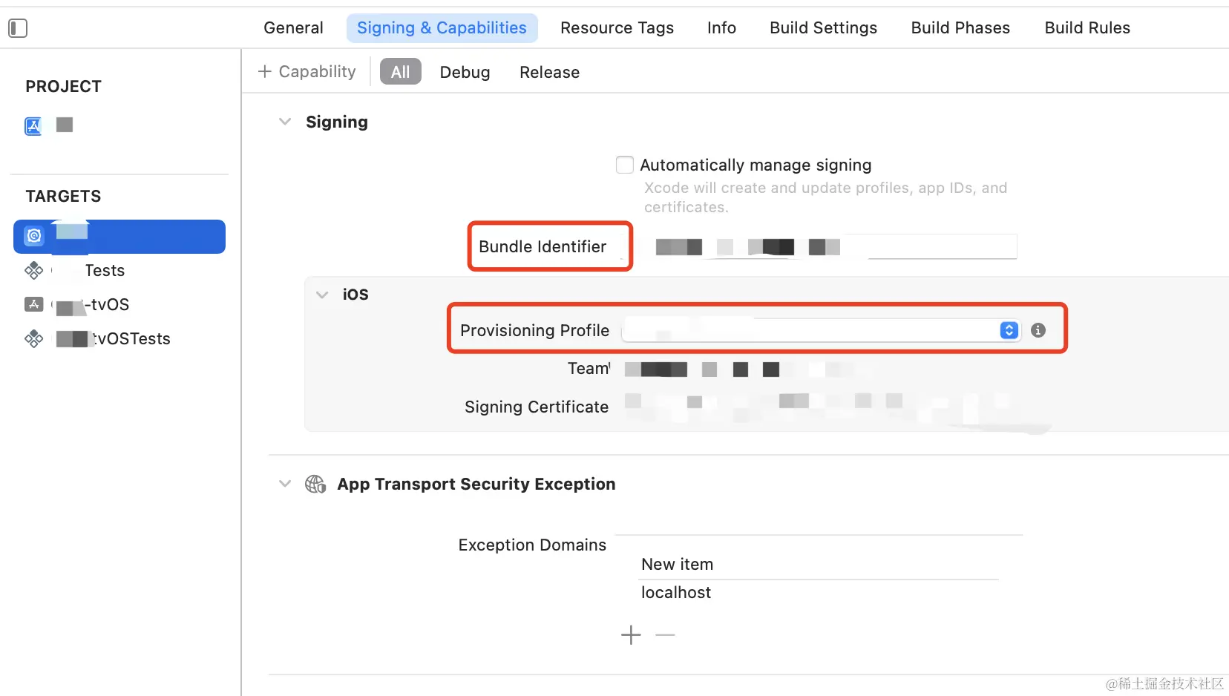This screenshot has width=1229, height=696.
Task: Switch to the Build Settings tab
Action: coord(823,28)
